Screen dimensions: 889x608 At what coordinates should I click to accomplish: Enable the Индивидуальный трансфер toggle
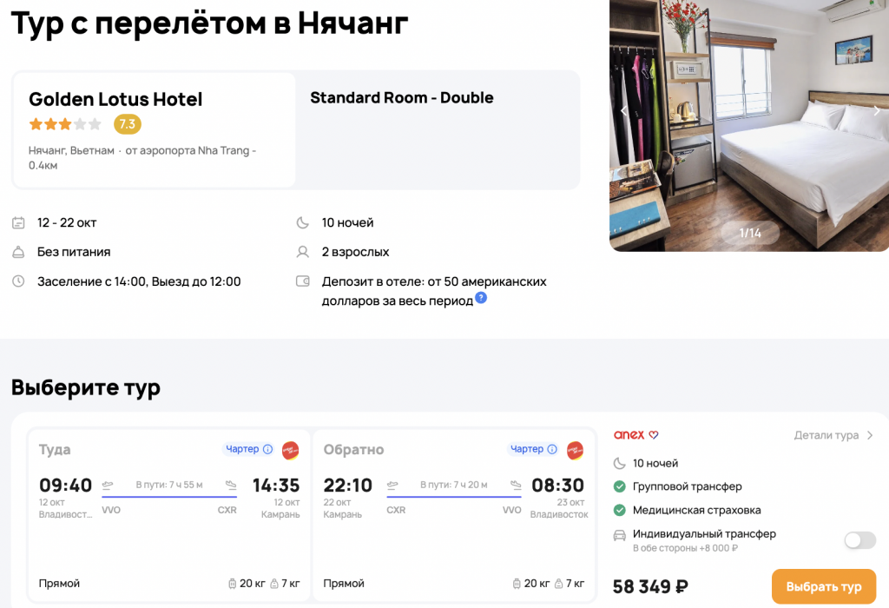tap(859, 540)
